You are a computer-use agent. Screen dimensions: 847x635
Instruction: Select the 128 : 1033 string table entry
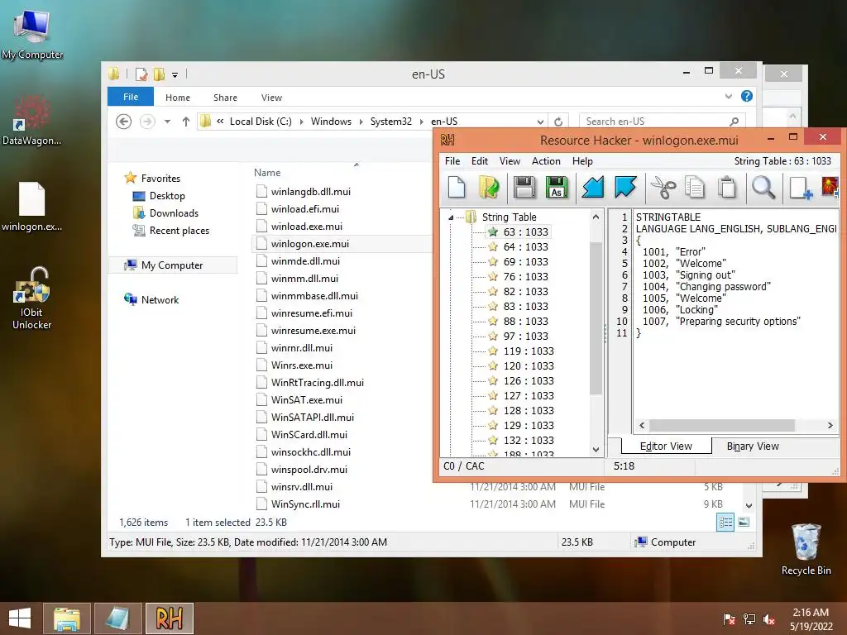(x=529, y=410)
